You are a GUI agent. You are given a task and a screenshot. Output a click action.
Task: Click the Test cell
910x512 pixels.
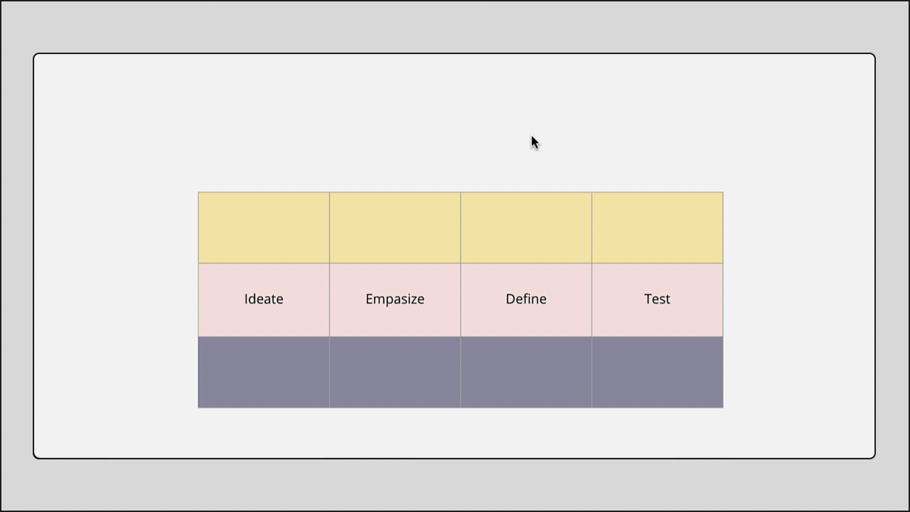coord(657,299)
